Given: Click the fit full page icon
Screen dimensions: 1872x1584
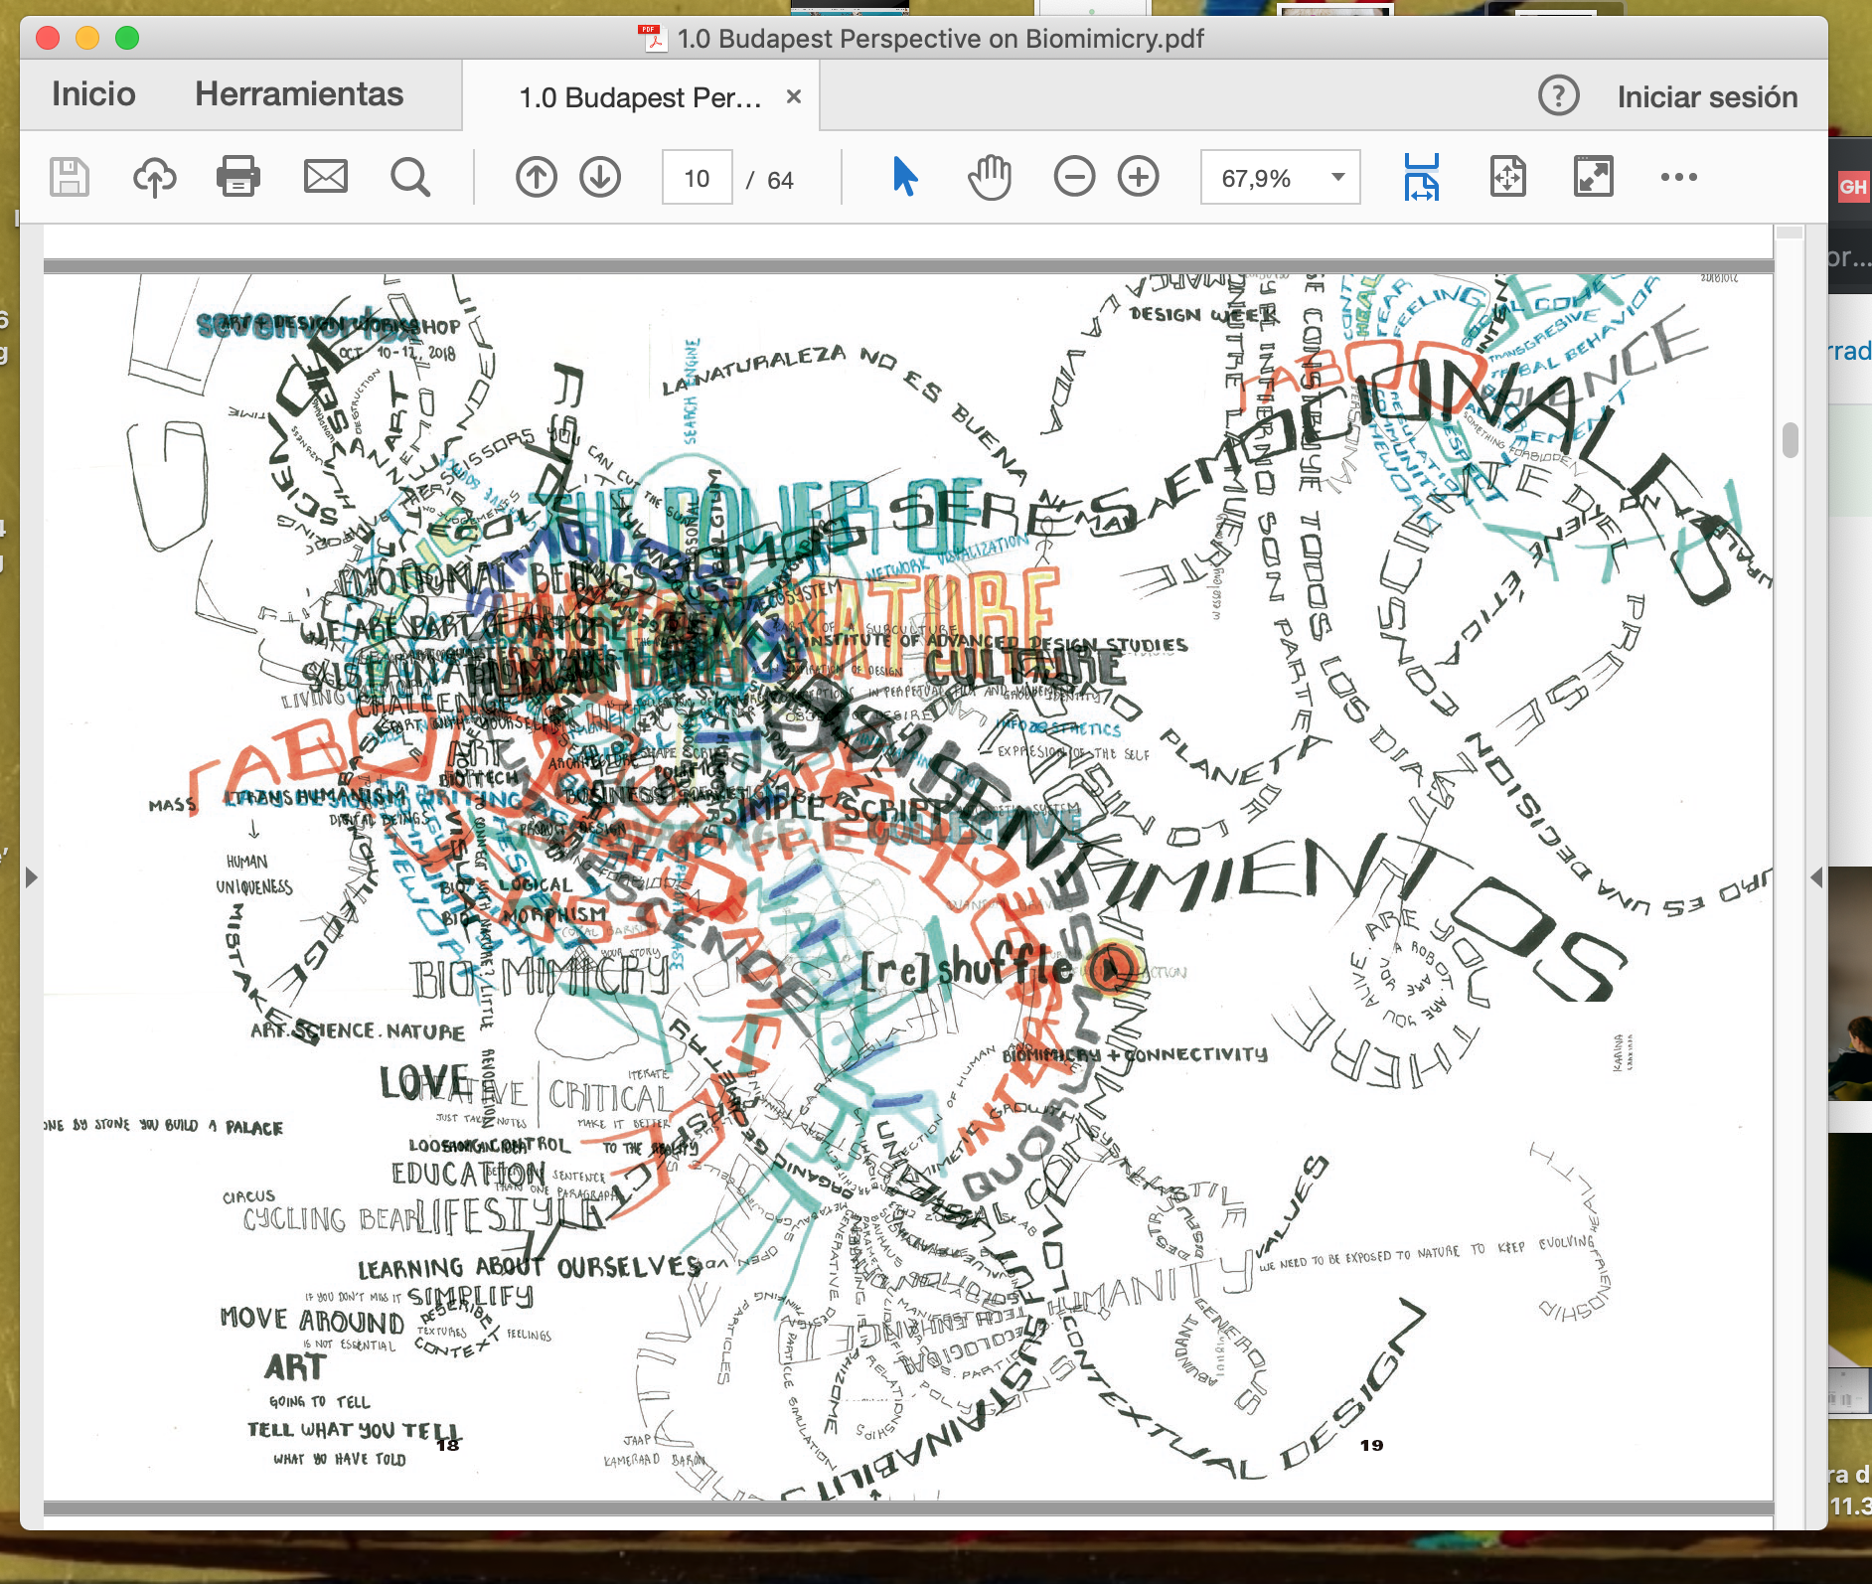Looking at the screenshot, I should pos(1507,178).
